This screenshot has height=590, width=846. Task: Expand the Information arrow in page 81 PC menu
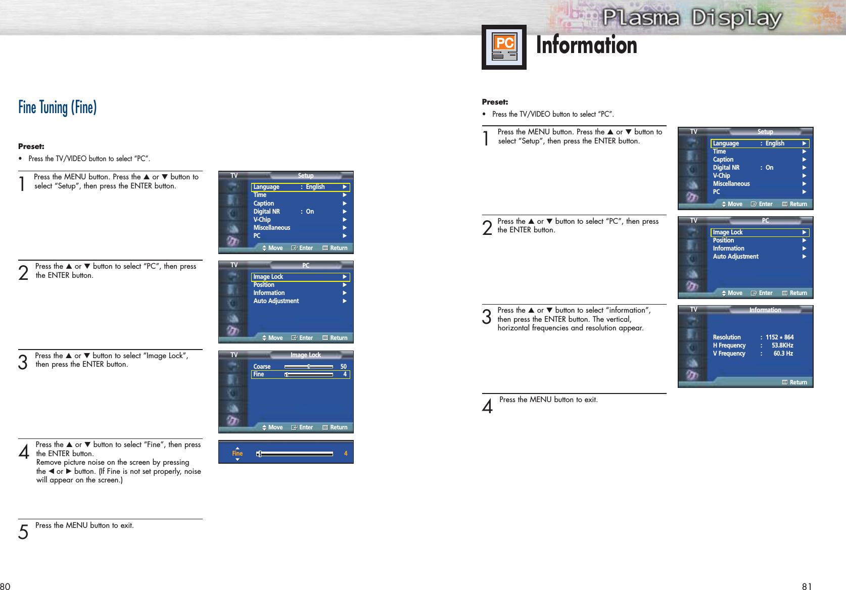804,249
